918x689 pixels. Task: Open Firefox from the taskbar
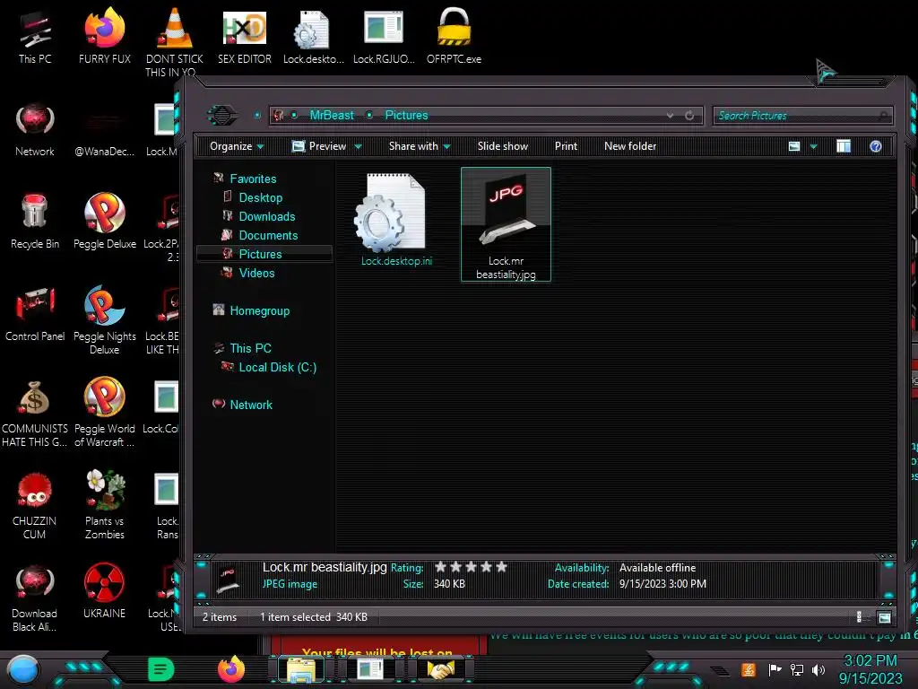(231, 669)
